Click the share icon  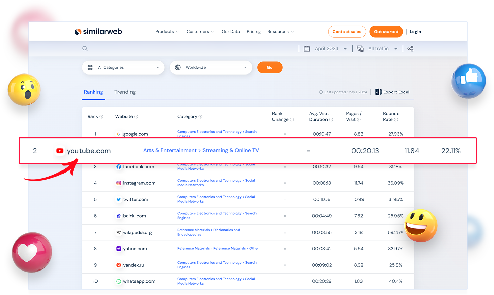pos(410,49)
